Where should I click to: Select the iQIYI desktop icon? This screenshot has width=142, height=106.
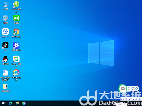pos(16,18)
